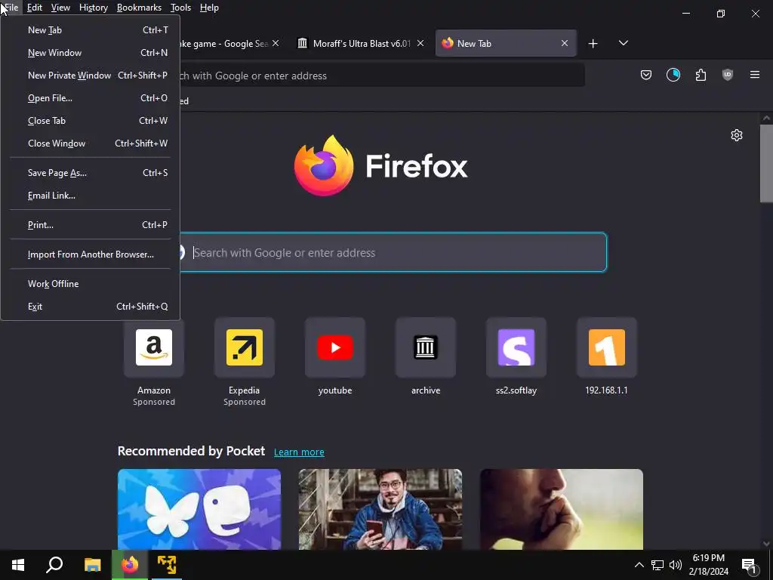The image size is (773, 580).
Task: Choose Save Page As... entry
Action: (91, 173)
